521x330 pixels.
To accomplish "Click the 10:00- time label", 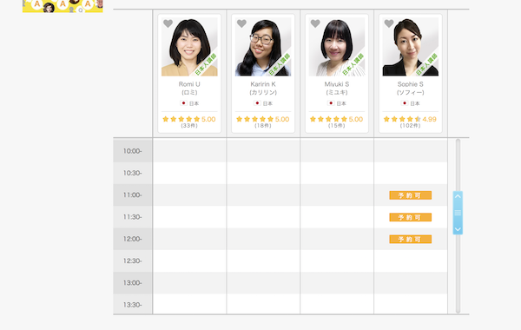I will click(133, 151).
